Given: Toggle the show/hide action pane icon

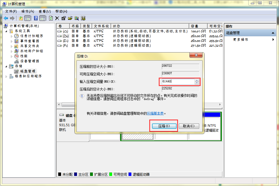Looking at the screenshot, I should 42,18.
